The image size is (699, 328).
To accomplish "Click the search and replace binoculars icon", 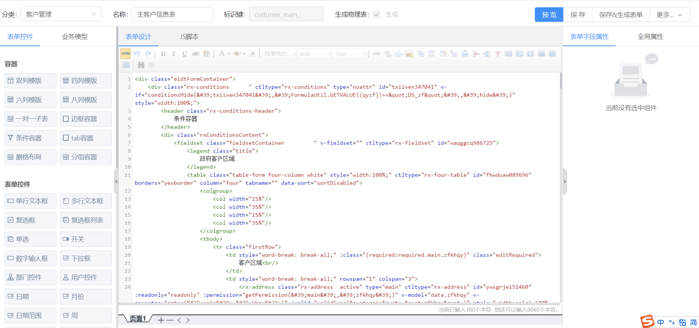I will tap(141, 65).
